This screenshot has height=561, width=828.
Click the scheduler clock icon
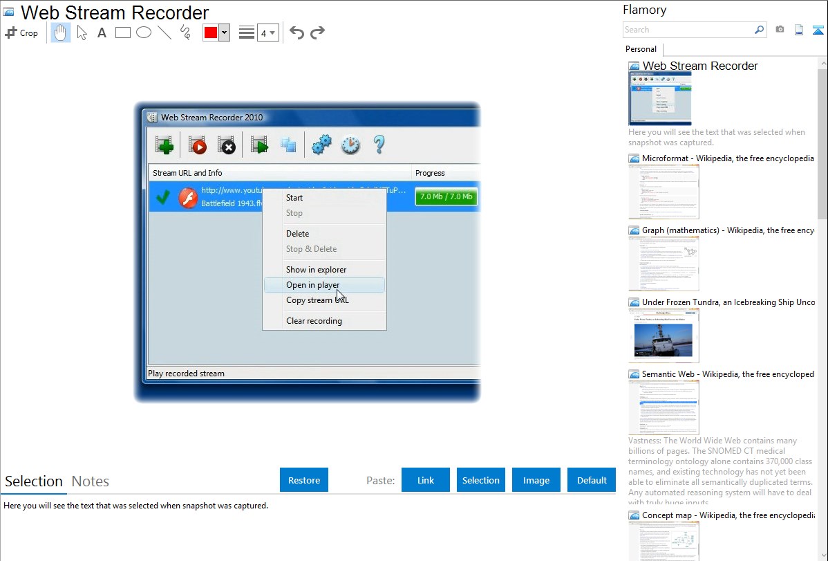[350, 145]
